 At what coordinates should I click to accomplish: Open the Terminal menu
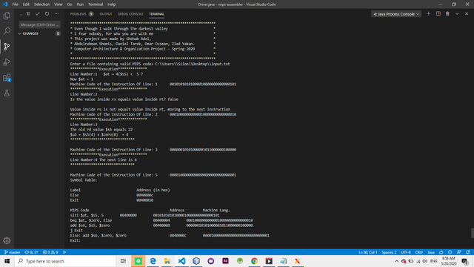point(96,4)
